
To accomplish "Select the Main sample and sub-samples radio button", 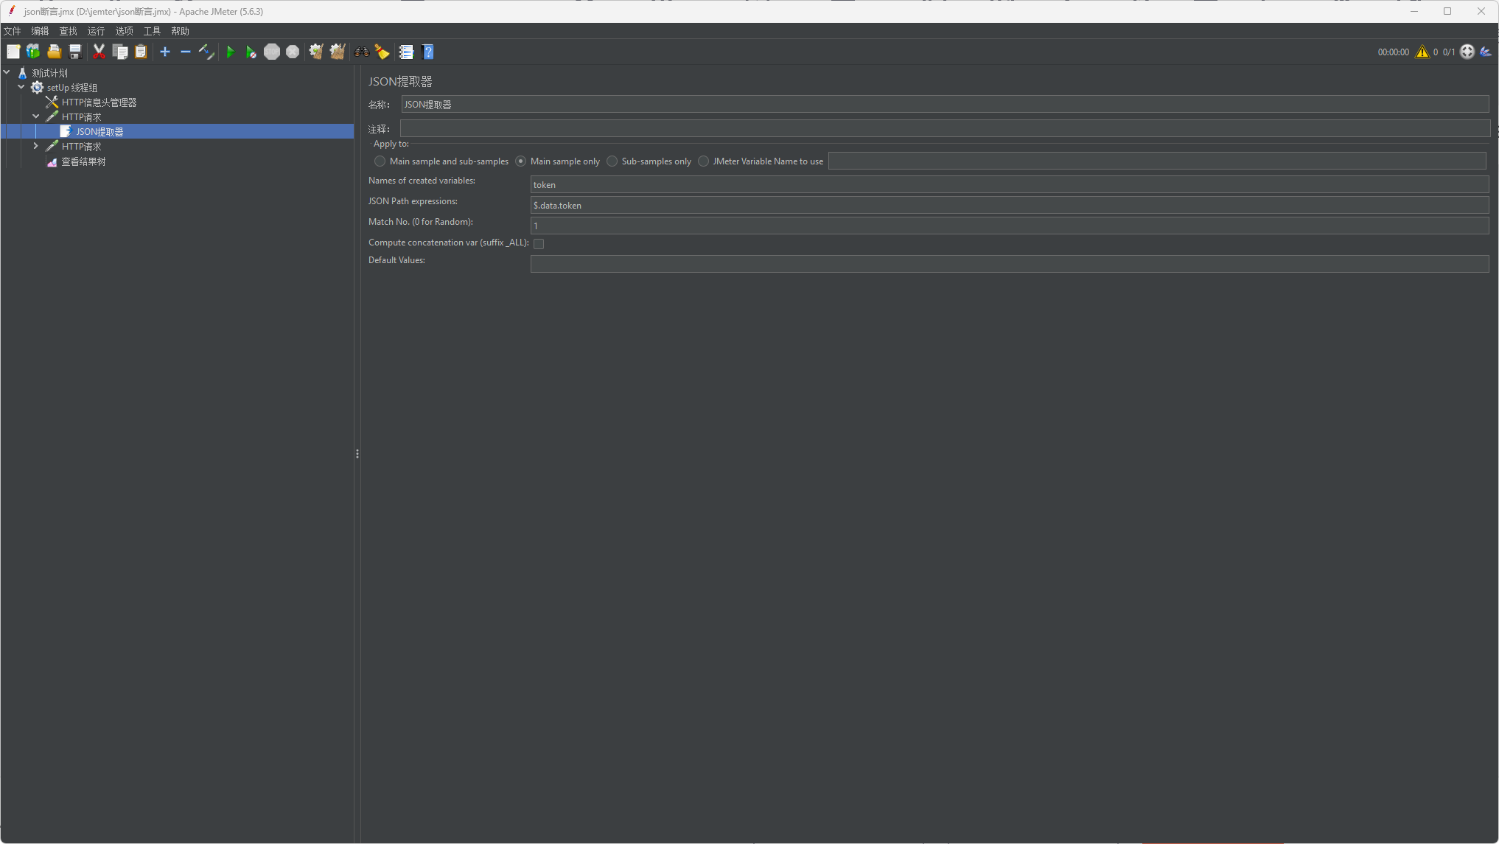I will (x=379, y=161).
